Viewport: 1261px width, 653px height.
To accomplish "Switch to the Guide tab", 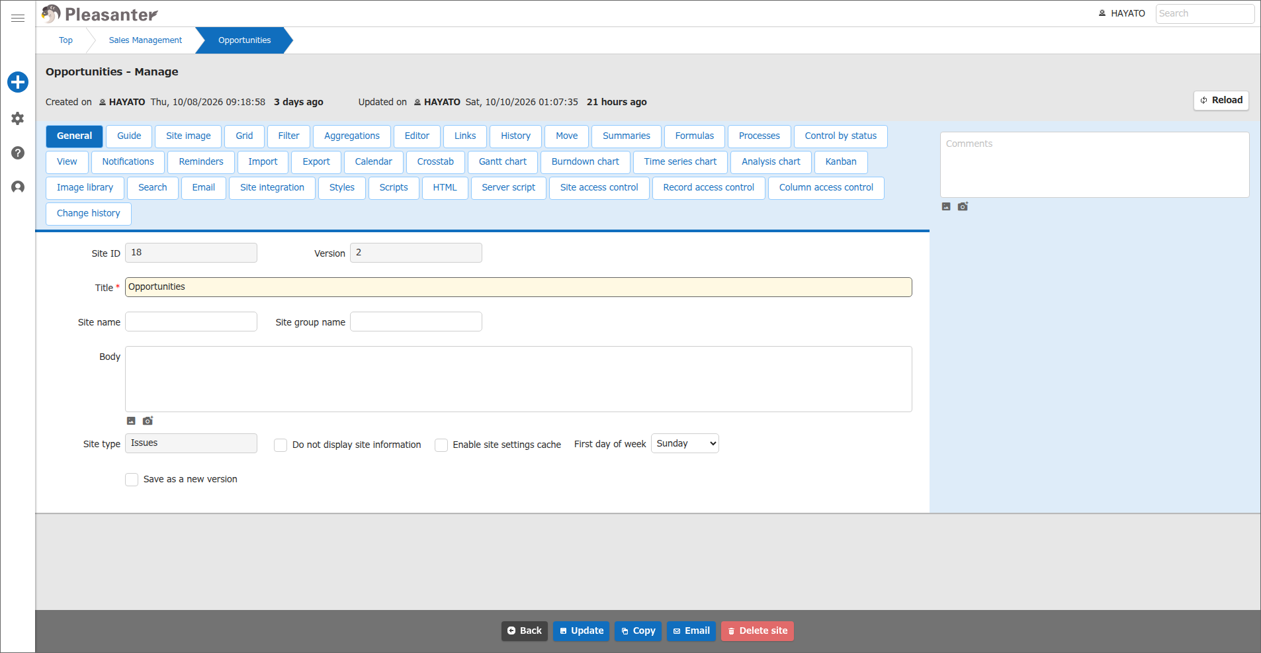I will 129,136.
